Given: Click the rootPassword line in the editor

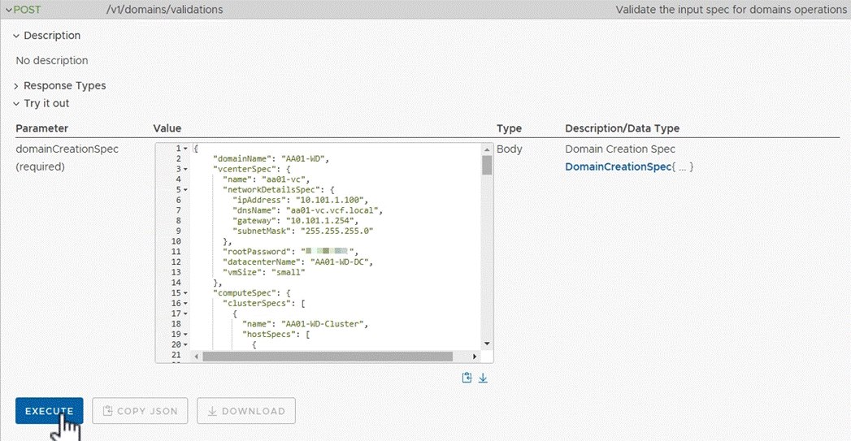Looking at the screenshot, I should click(x=290, y=252).
